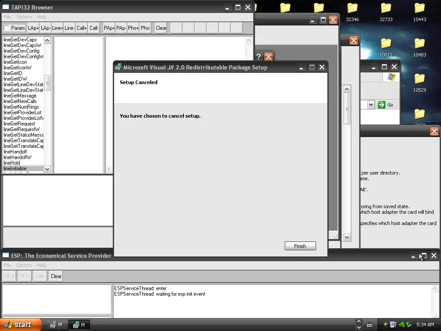Open folder 32733 on desktop
This screenshot has height=331, width=441.
click(x=386, y=12)
